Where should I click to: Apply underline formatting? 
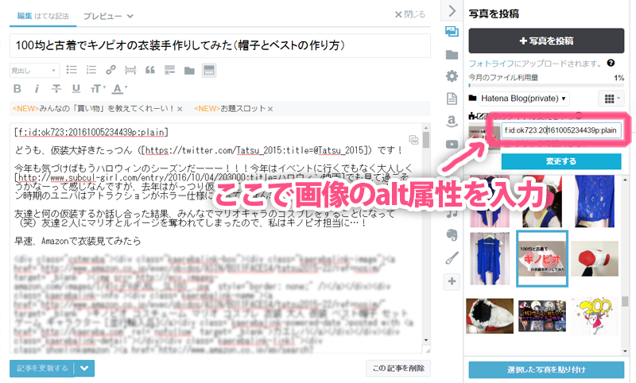point(76,89)
